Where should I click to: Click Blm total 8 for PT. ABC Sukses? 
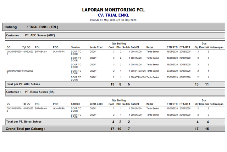pos(120,84)
